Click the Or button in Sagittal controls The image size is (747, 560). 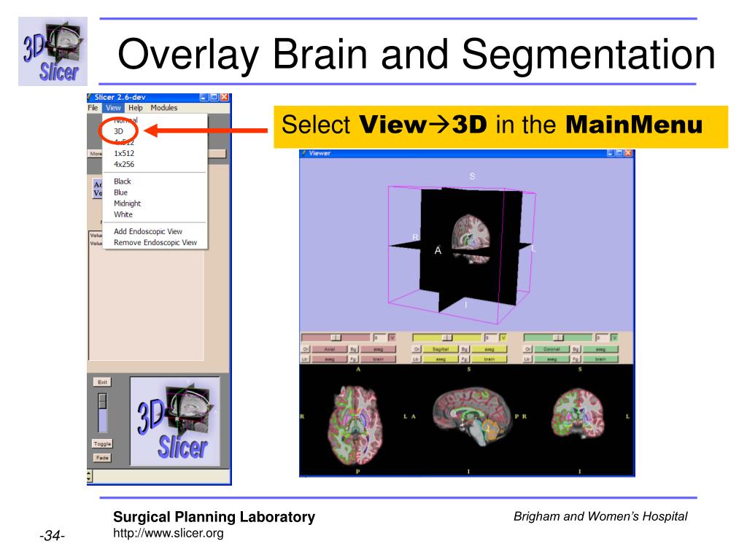click(417, 349)
